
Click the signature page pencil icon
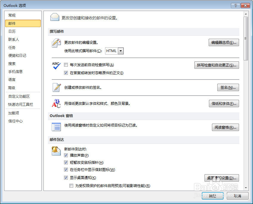tap(57, 87)
